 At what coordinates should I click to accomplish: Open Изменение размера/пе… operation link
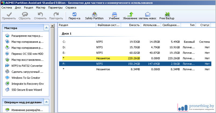coord(27,110)
